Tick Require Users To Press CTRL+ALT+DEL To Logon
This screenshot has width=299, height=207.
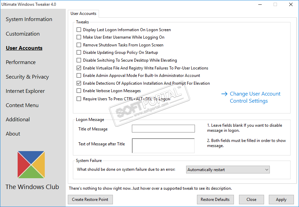click(79, 99)
